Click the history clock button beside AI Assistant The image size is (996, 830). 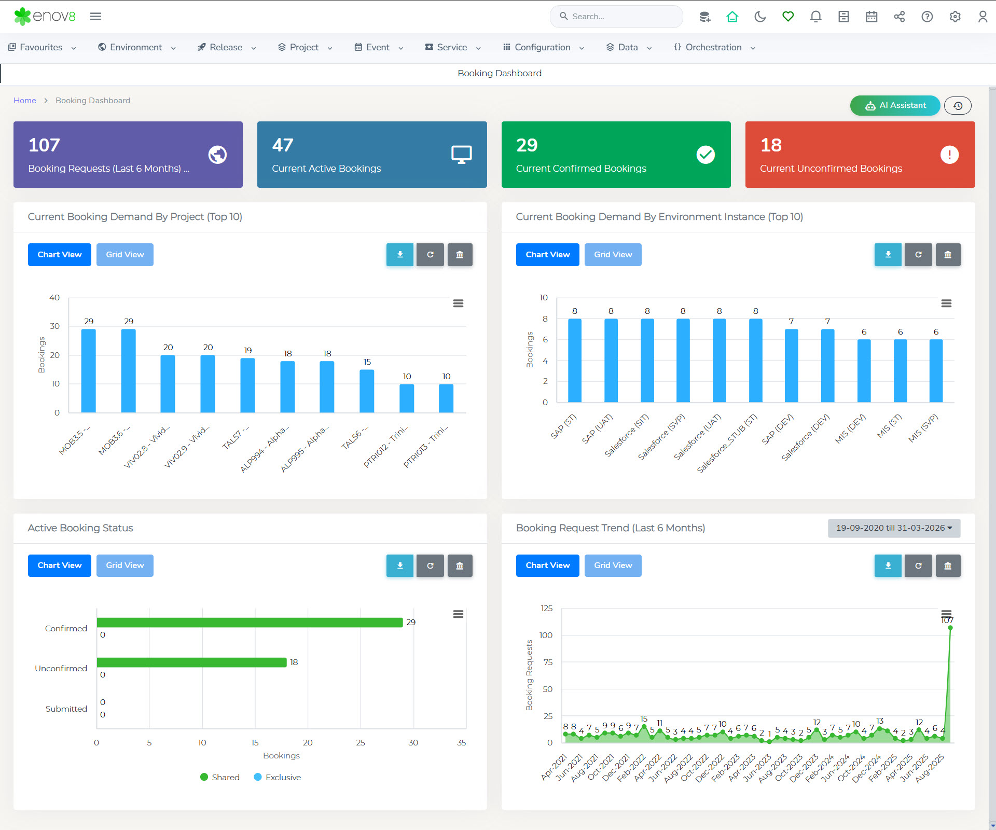(x=958, y=106)
